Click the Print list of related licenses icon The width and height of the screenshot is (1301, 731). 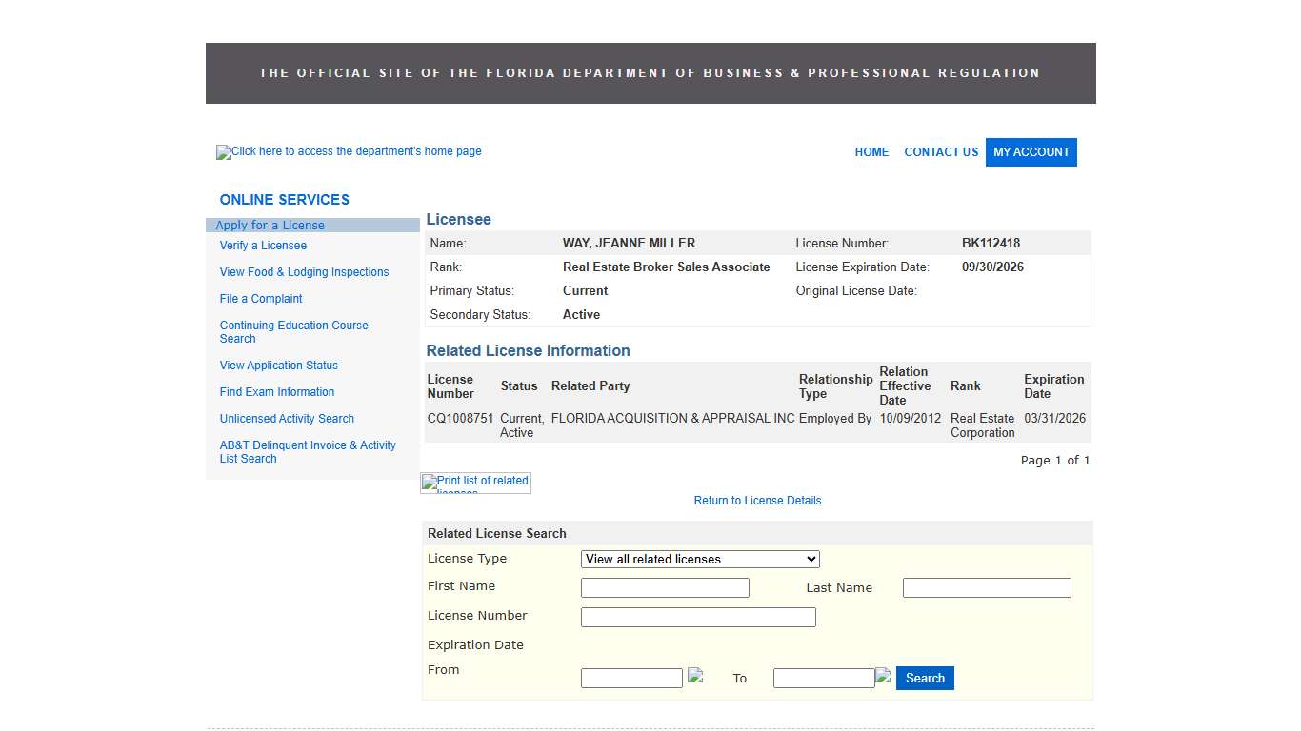click(474, 483)
